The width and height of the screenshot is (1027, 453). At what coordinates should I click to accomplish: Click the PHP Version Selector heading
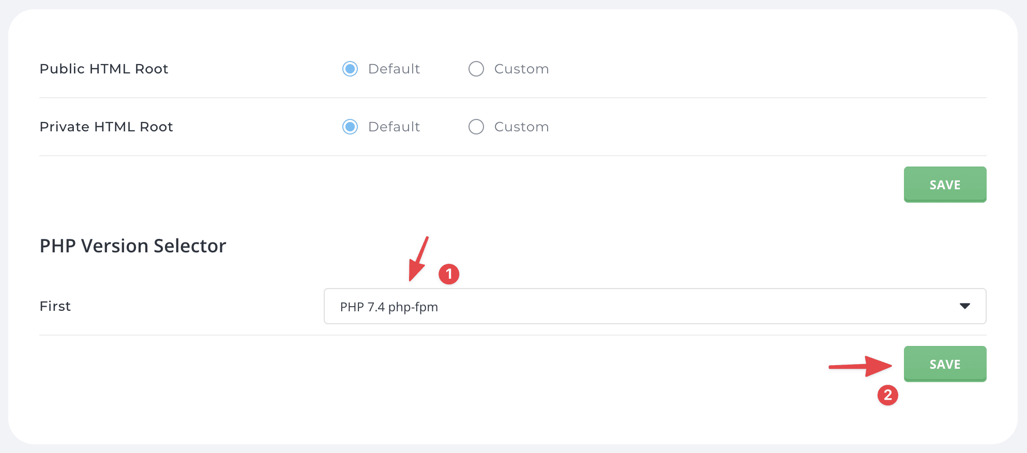(133, 246)
